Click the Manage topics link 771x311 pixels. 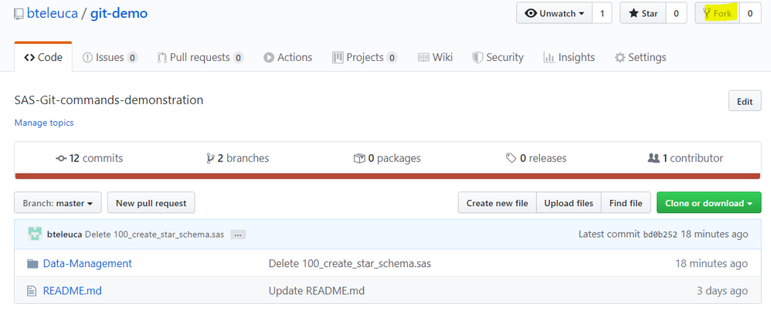pyautogui.click(x=44, y=123)
